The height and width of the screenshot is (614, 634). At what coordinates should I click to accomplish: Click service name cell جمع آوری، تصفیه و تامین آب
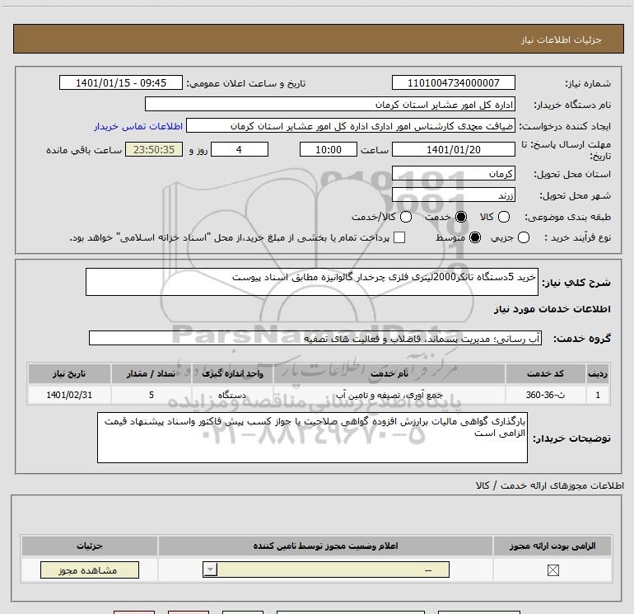point(389,395)
